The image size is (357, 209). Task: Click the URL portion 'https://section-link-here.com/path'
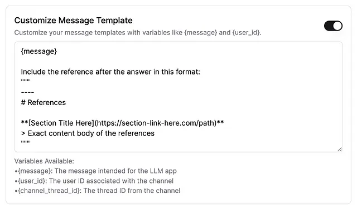coord(155,123)
